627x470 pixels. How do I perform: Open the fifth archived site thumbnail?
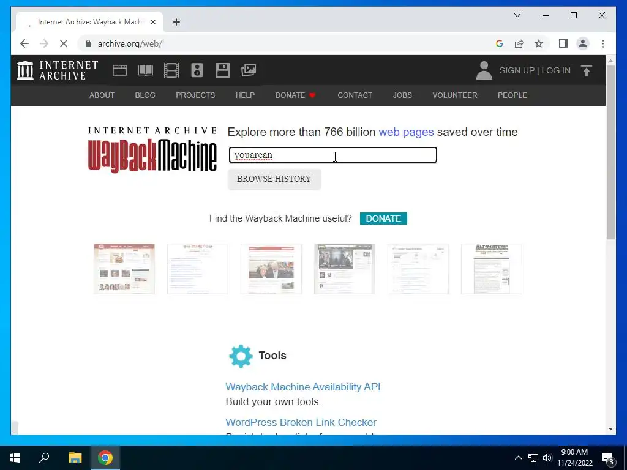click(418, 269)
